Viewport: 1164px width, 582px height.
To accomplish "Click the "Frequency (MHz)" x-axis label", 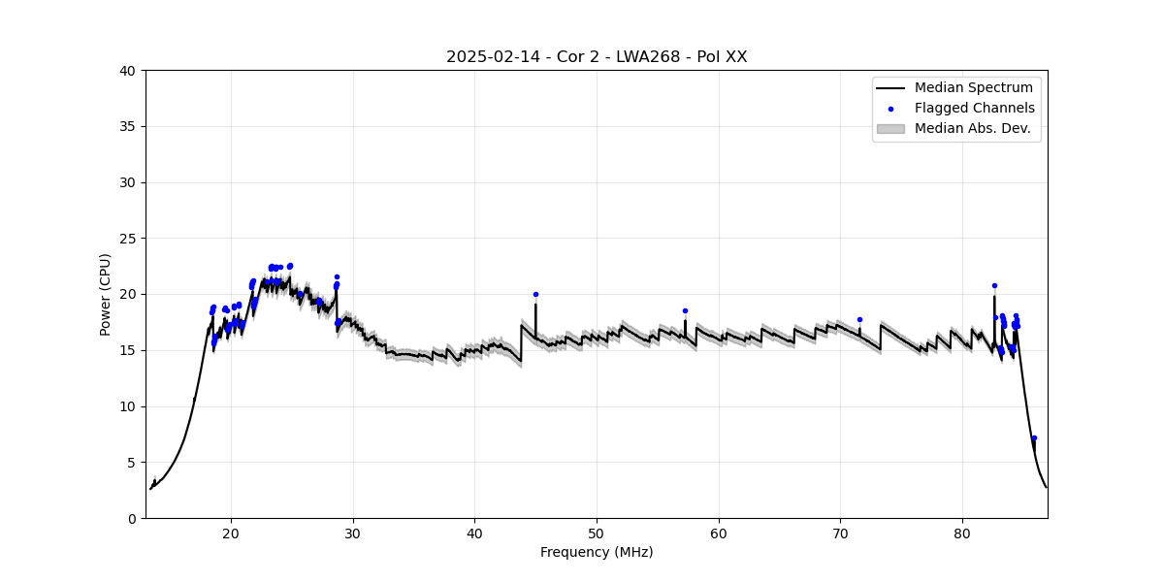I will click(x=597, y=552).
